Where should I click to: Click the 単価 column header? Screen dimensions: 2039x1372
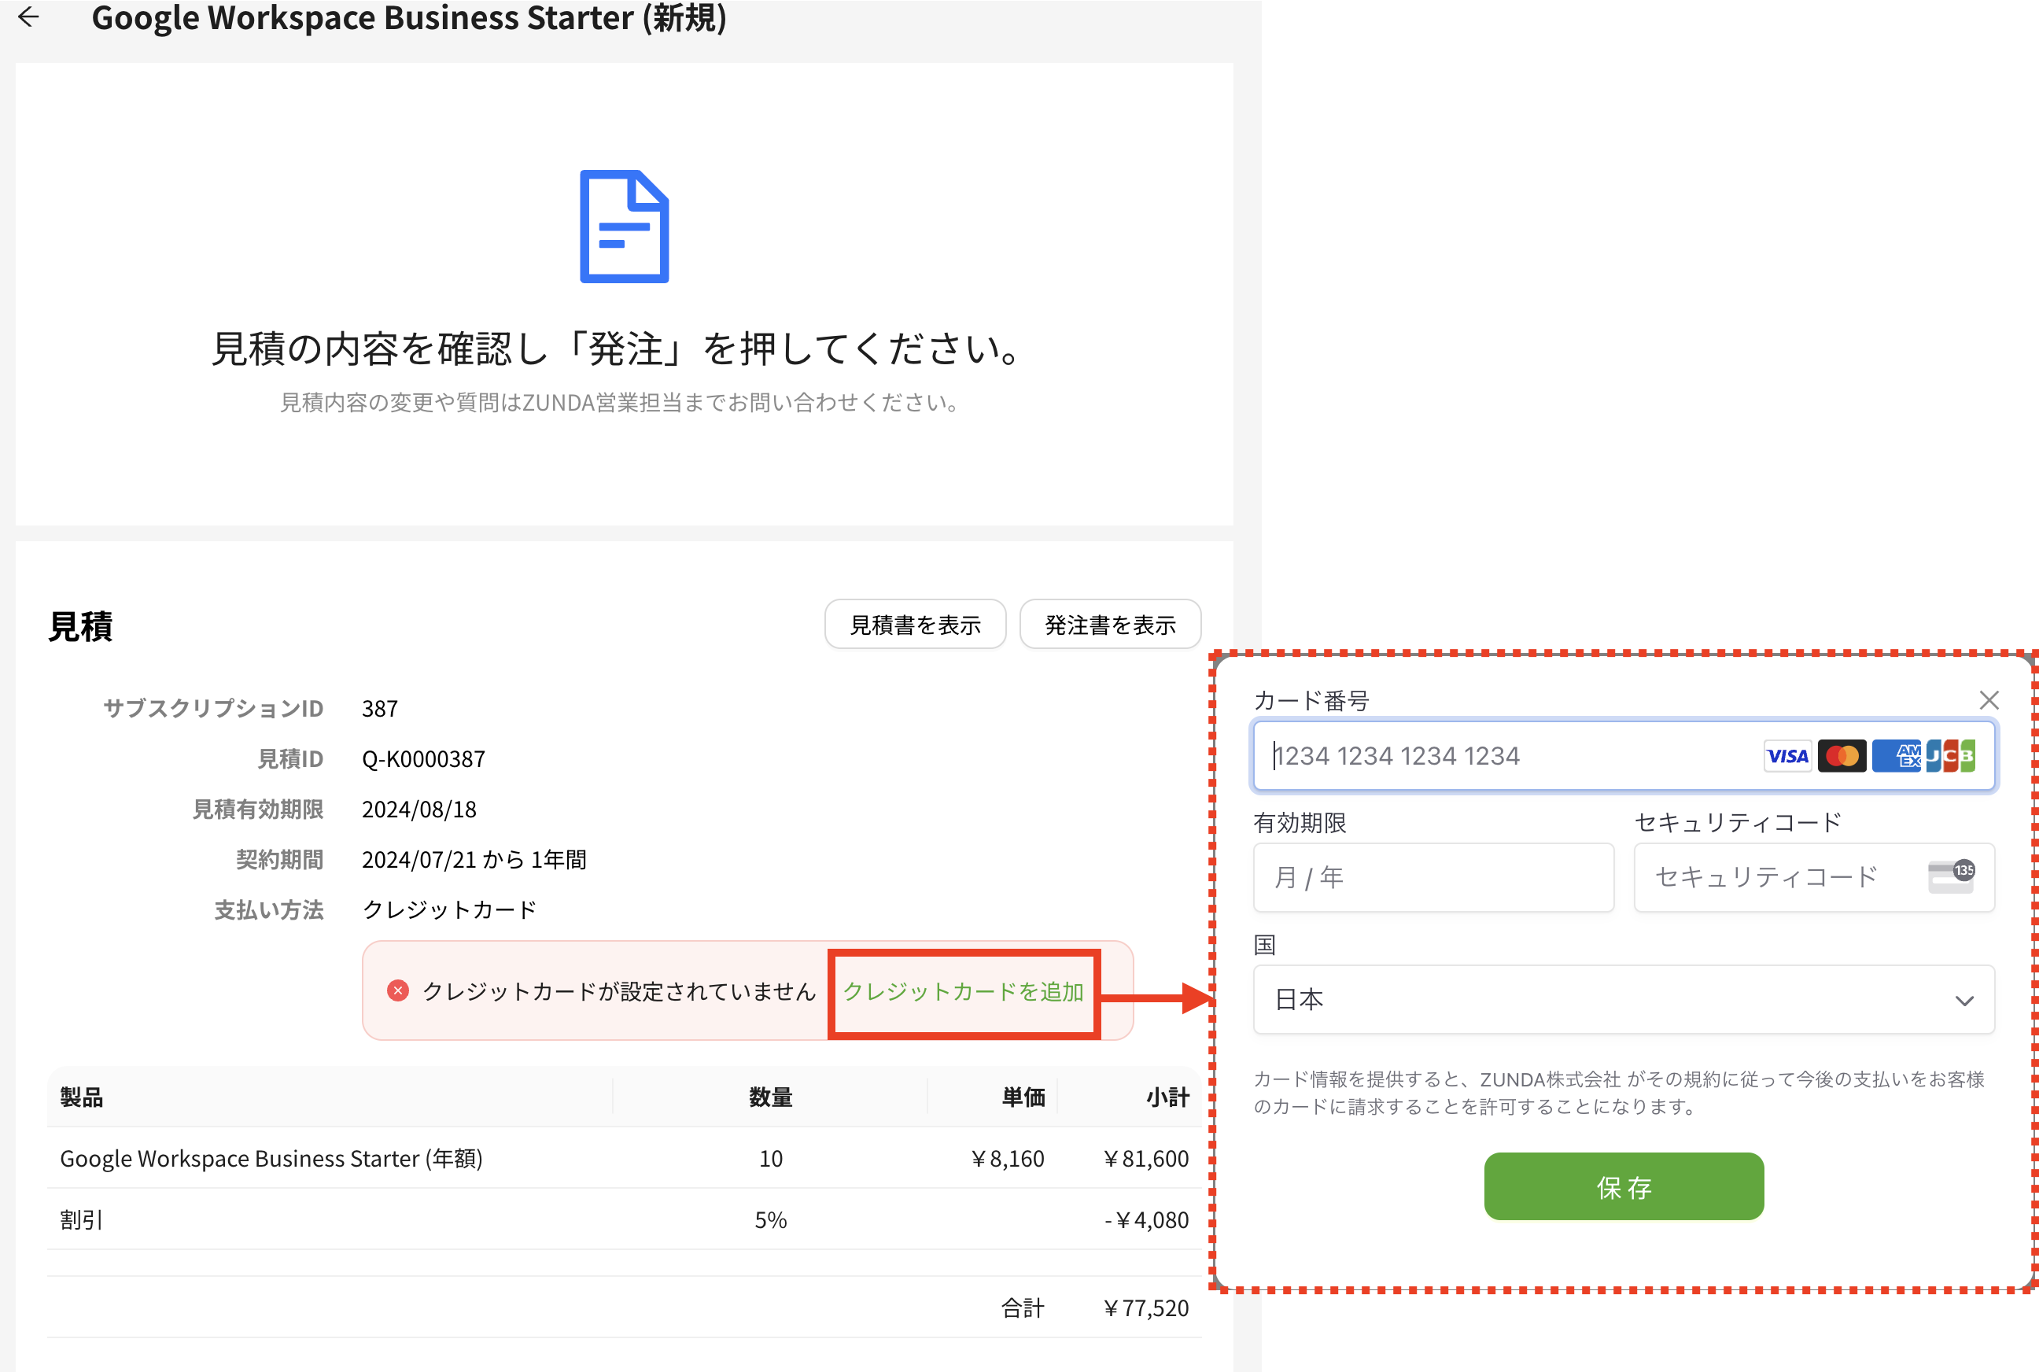[1023, 1097]
